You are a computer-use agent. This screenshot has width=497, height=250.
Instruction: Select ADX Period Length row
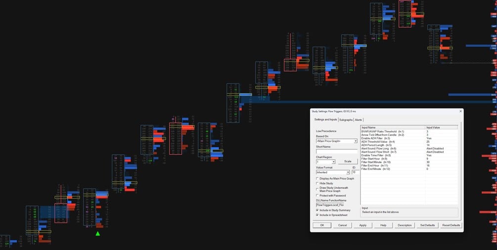(x=409, y=145)
